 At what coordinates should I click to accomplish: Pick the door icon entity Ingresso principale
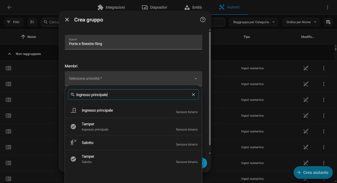(133, 110)
